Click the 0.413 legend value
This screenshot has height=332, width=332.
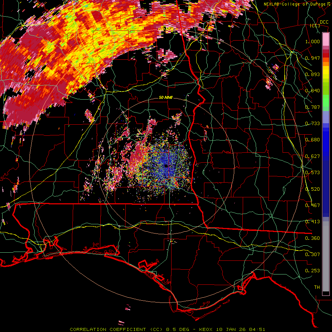tap(312, 222)
